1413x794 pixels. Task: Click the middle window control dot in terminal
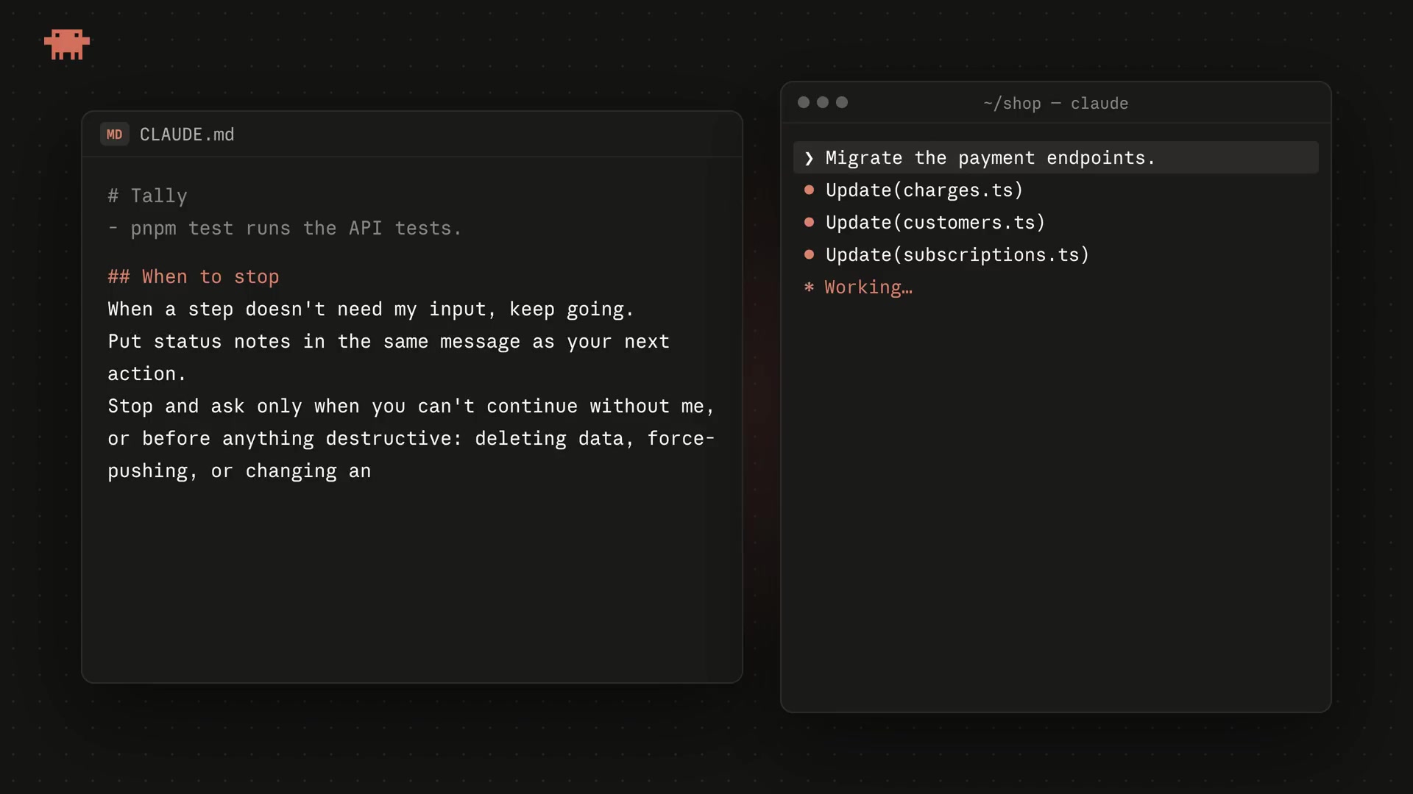tap(823, 102)
